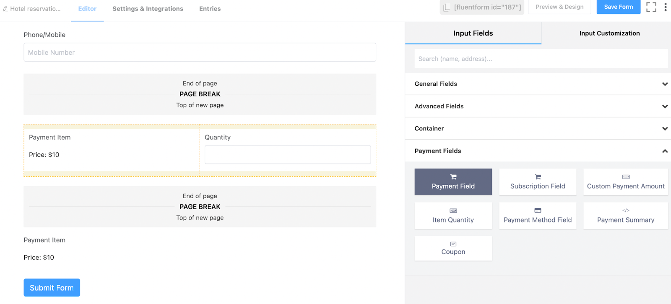Add a Subscription Field element

[x=538, y=182]
